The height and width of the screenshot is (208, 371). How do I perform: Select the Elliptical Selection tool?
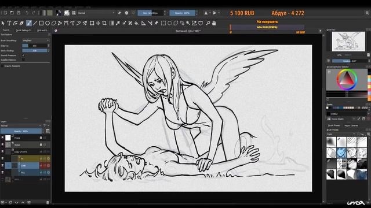(x=169, y=23)
